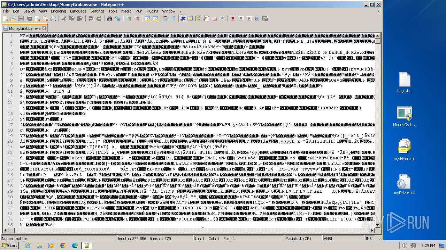The image size is (446, 250).
Task: Click the X at menu bar right end
Action: coord(378,11)
